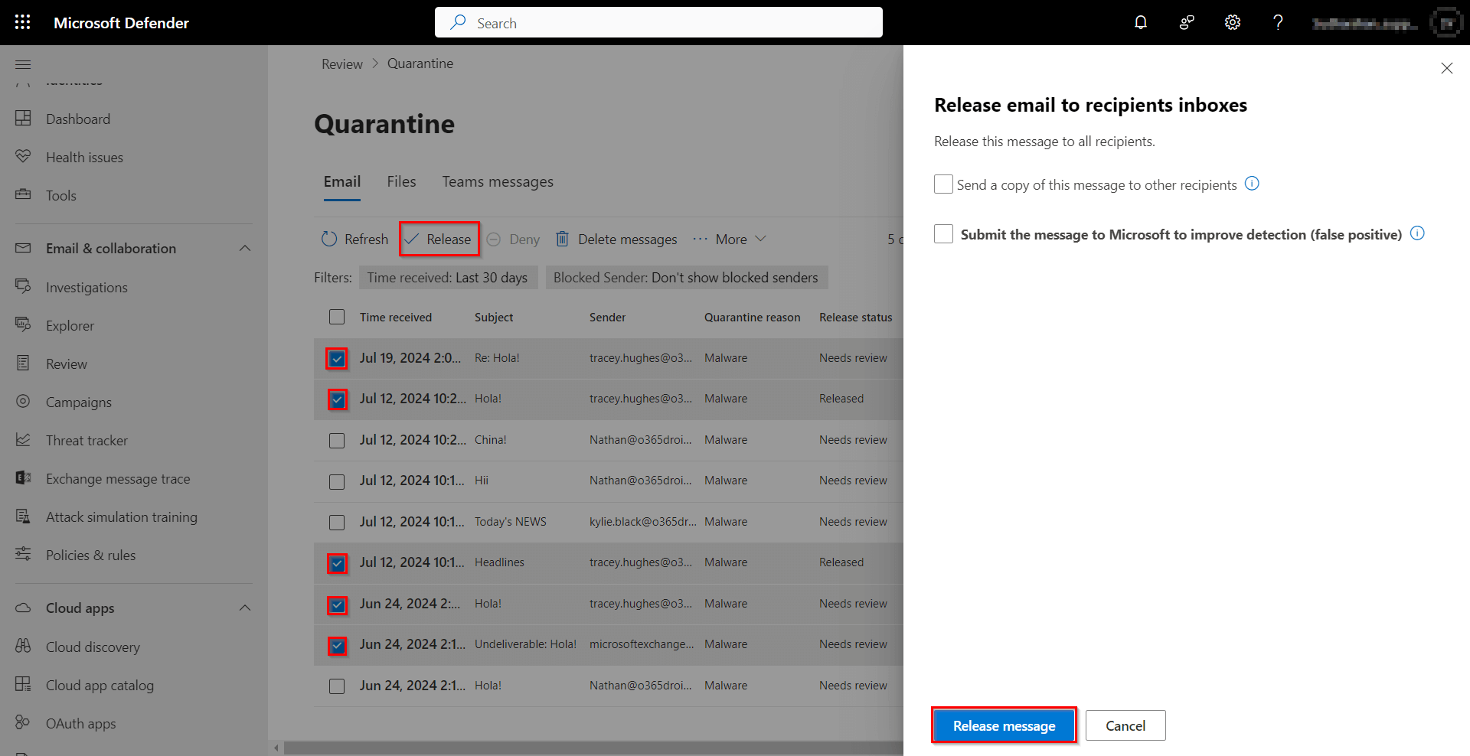The width and height of the screenshot is (1470, 756).
Task: Open the Defender notifications bell
Action: tap(1140, 22)
